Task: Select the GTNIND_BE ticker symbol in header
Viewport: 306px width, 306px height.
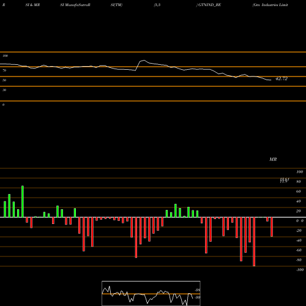Action: (x=209, y=5)
